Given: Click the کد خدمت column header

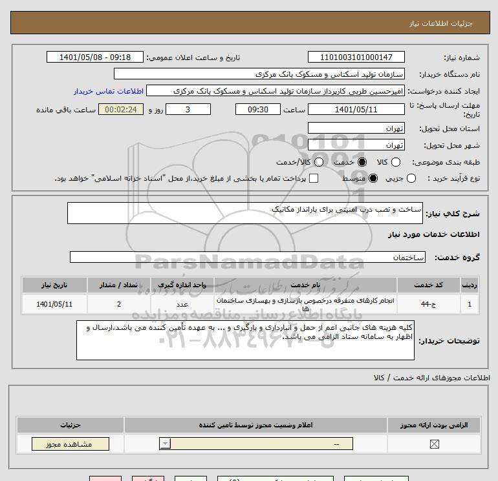Looking at the screenshot, I should click(x=428, y=285).
